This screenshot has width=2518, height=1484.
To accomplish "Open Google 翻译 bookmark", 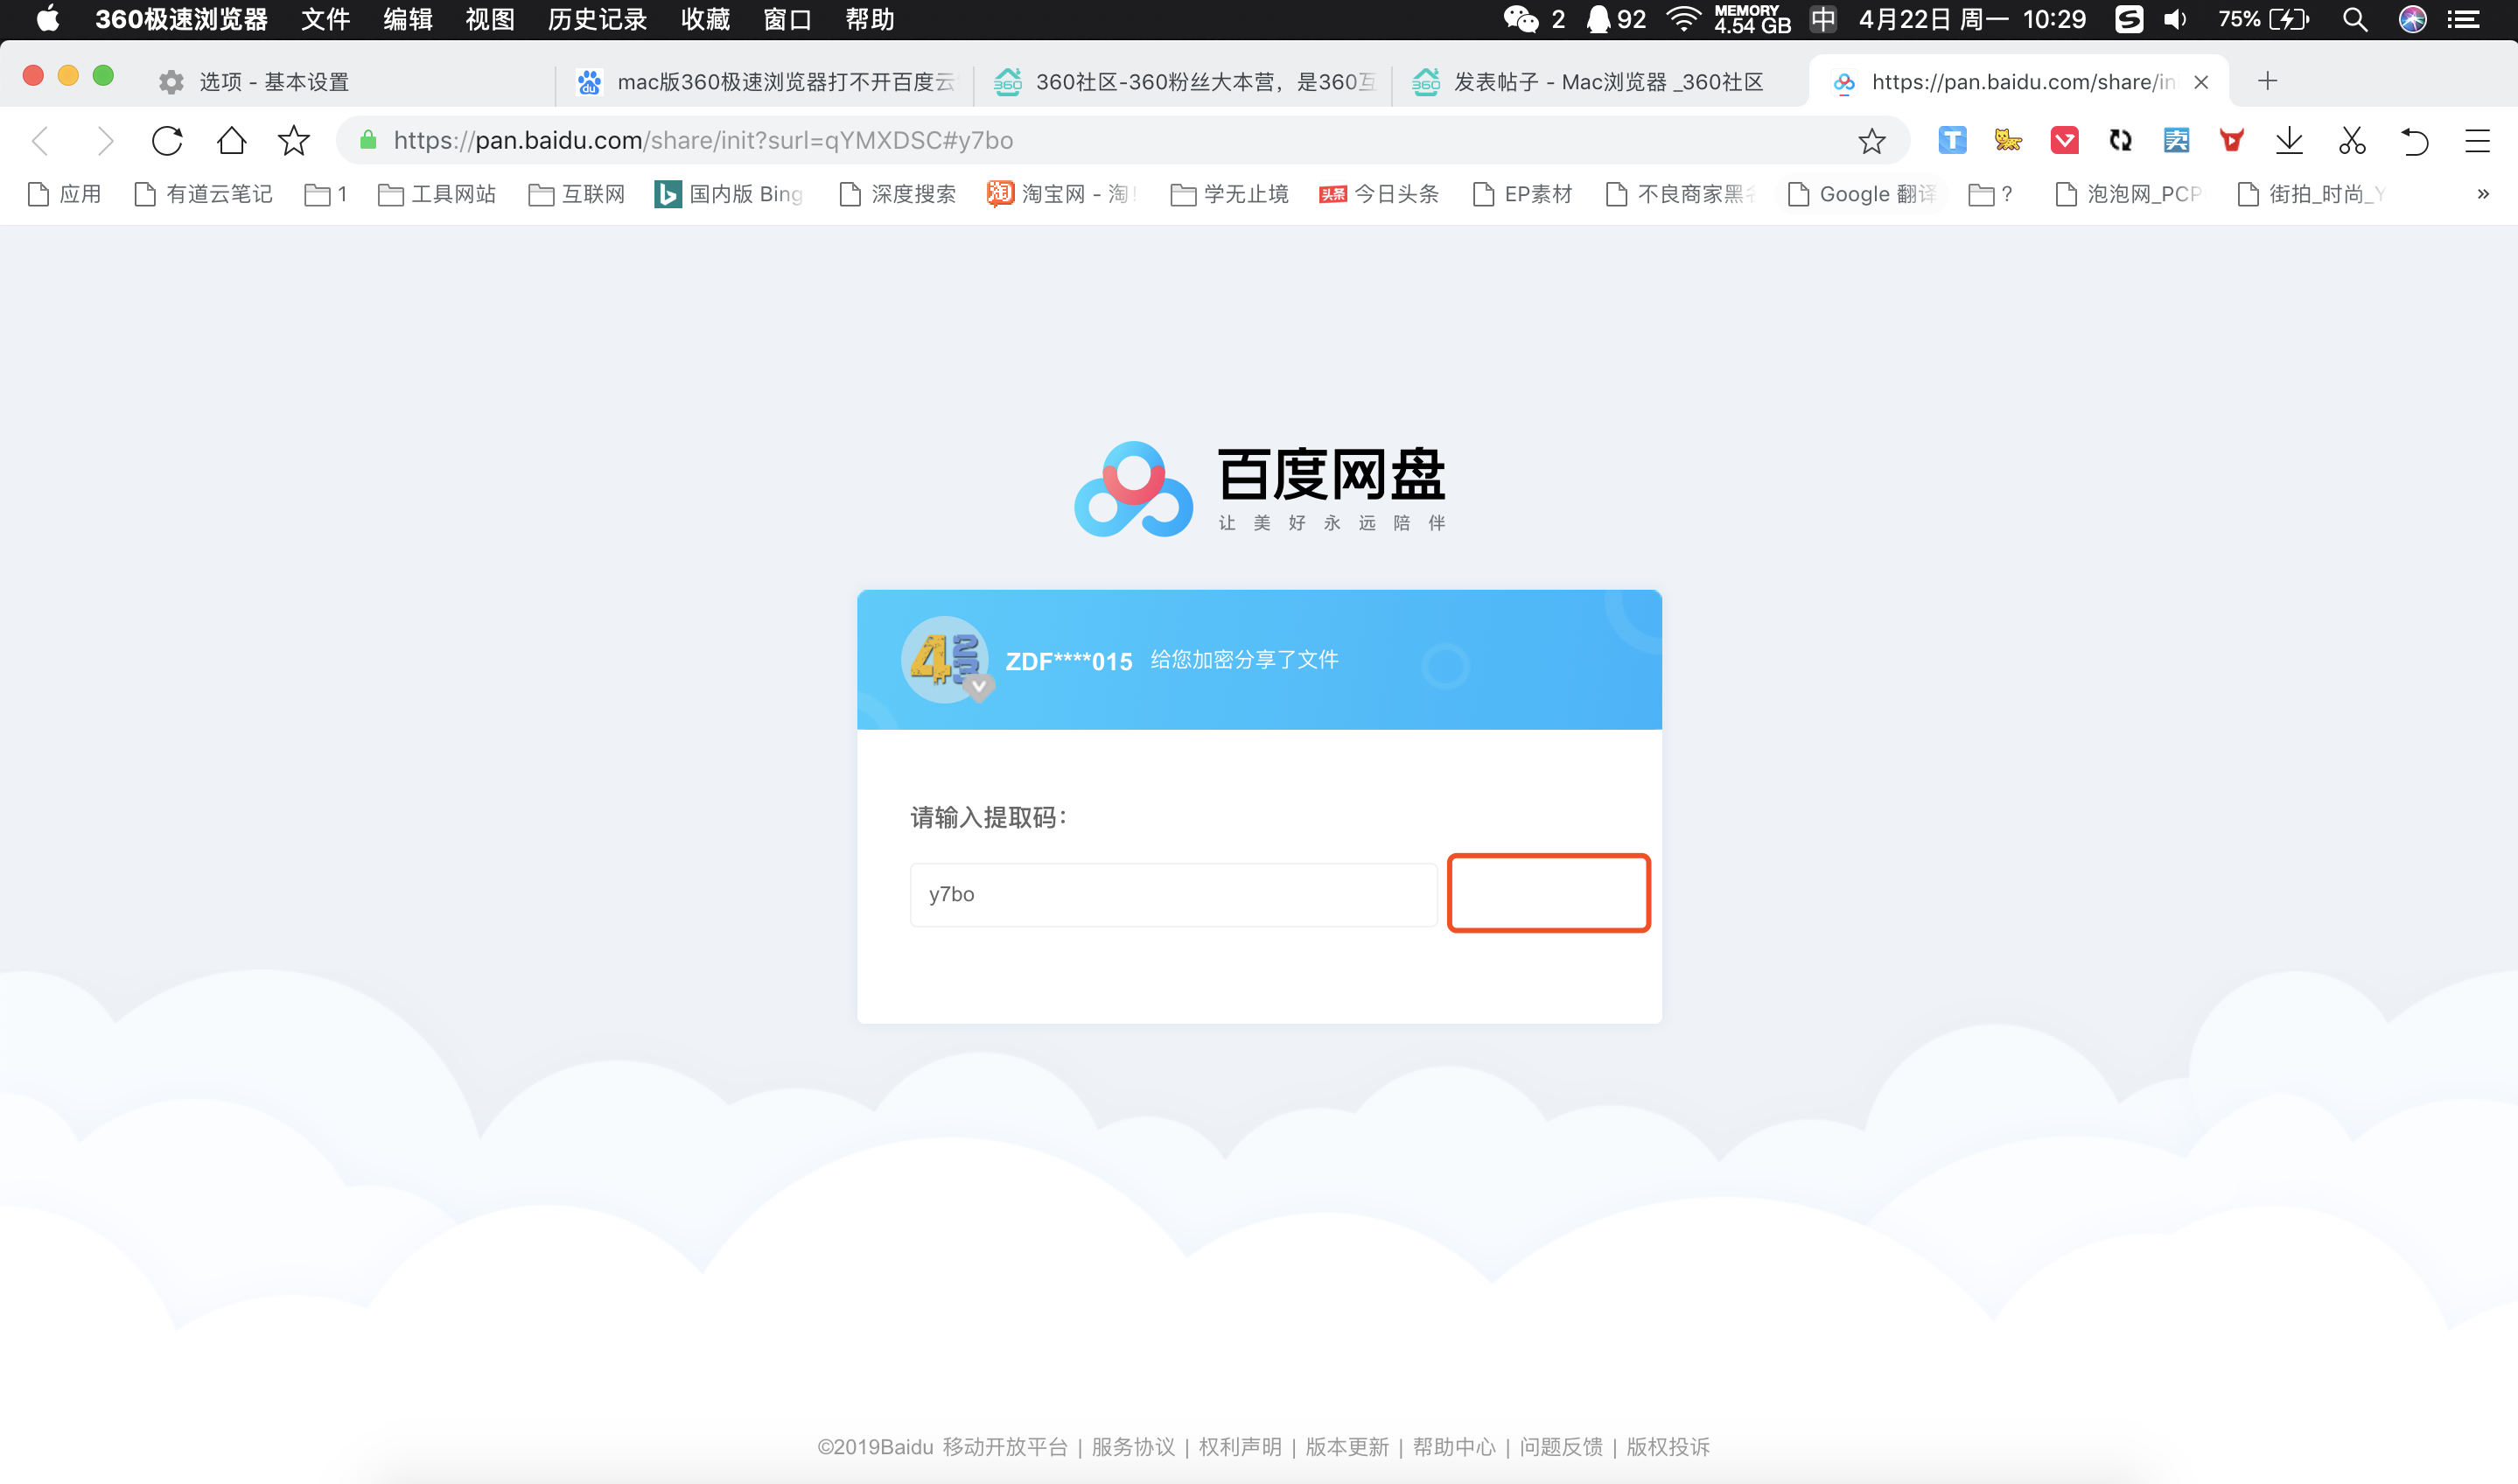I will pyautogui.click(x=1863, y=194).
